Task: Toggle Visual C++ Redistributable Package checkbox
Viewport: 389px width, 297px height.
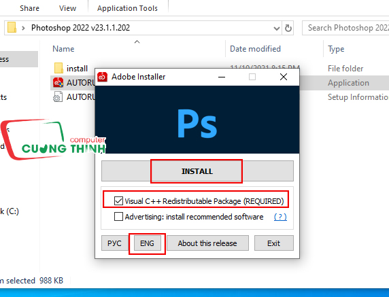Action: click(118, 200)
